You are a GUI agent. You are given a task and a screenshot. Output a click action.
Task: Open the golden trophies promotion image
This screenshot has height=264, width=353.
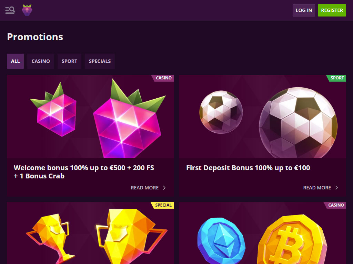pyautogui.click(x=90, y=233)
